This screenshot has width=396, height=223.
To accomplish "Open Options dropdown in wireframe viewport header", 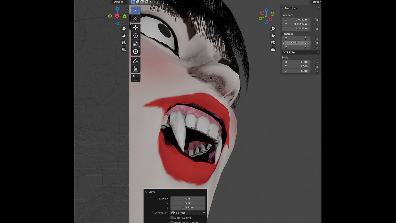I will coord(120,2).
